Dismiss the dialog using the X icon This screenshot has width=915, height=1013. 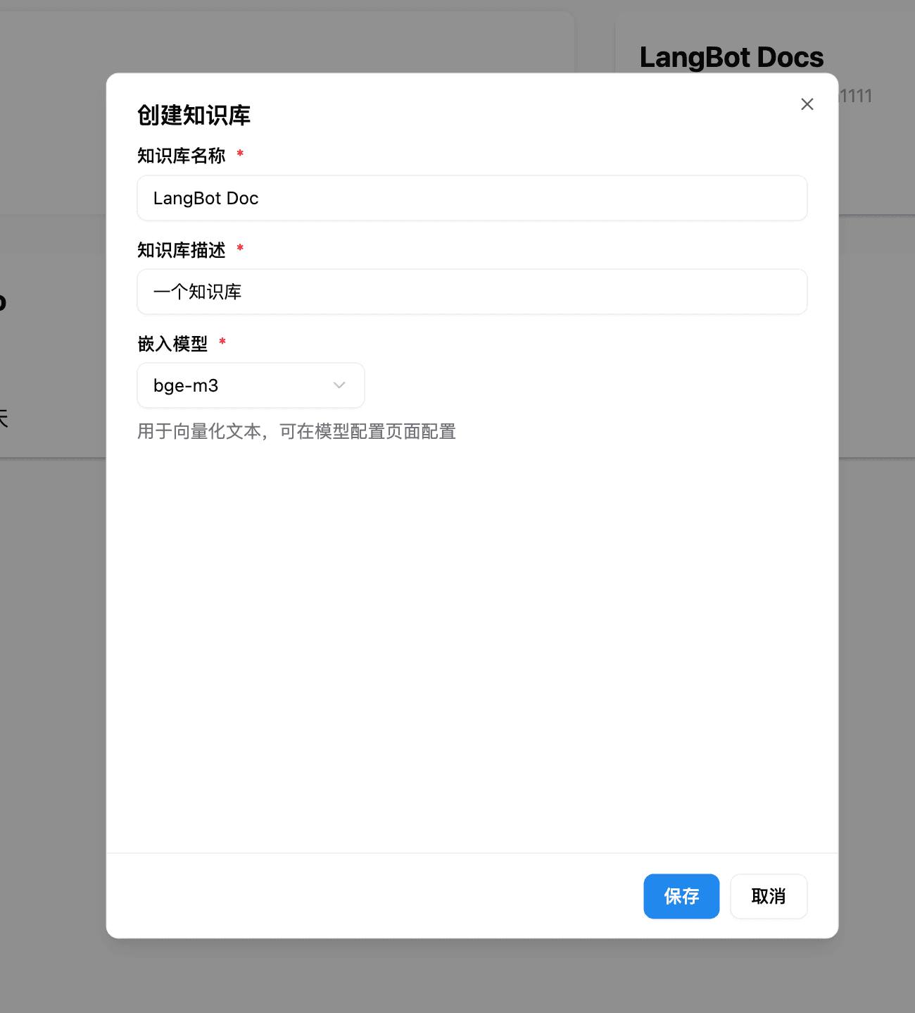807,104
